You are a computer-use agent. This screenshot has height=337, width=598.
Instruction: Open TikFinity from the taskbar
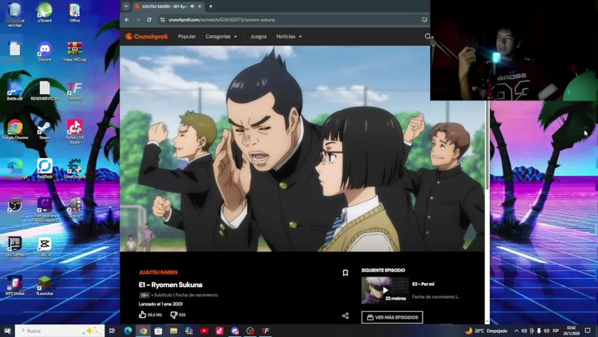(265, 331)
